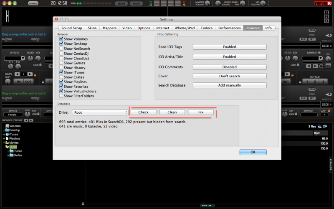Select the Movies folder in browser tree
Image resolution: width=334 pixels, height=209 pixels.
14,143
